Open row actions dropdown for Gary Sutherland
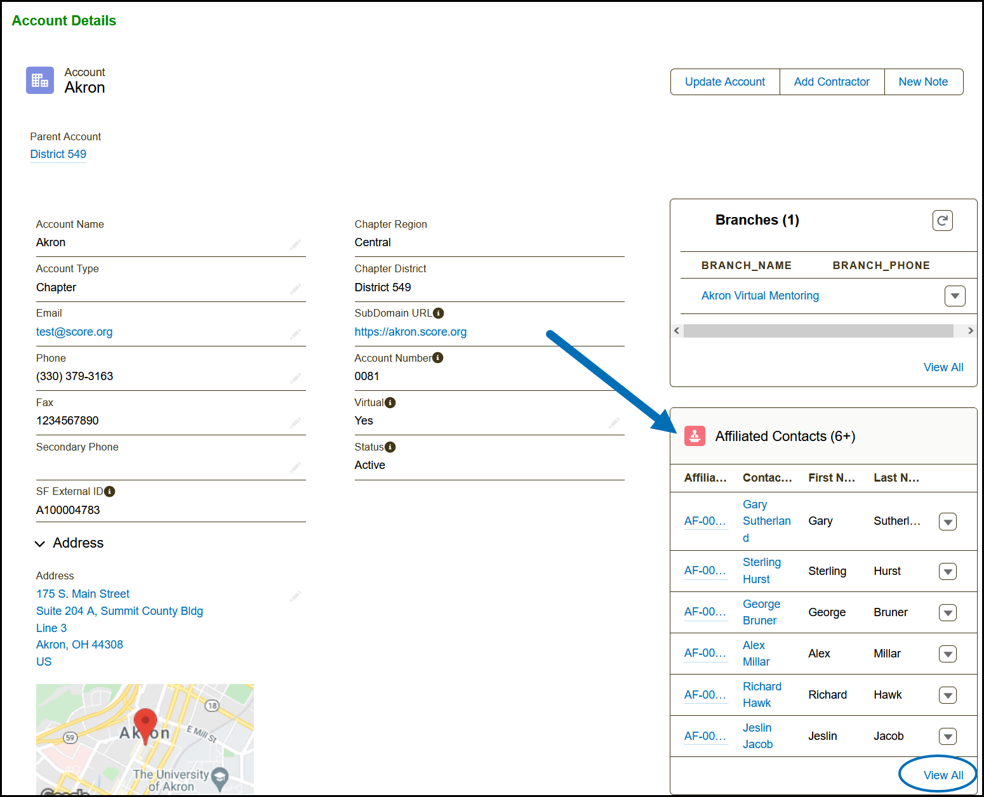Image resolution: width=984 pixels, height=797 pixels. pos(947,522)
